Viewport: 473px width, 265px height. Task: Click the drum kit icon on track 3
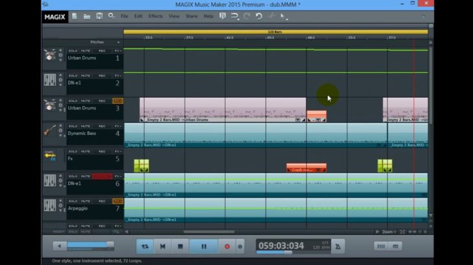[x=50, y=105]
